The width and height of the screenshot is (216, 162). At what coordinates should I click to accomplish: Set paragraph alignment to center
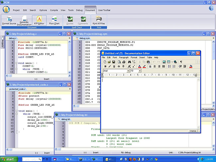155,66
